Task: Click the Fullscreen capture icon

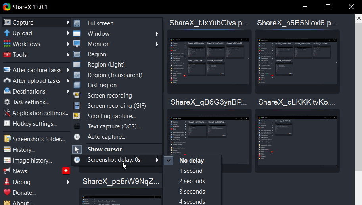Action: click(x=77, y=23)
